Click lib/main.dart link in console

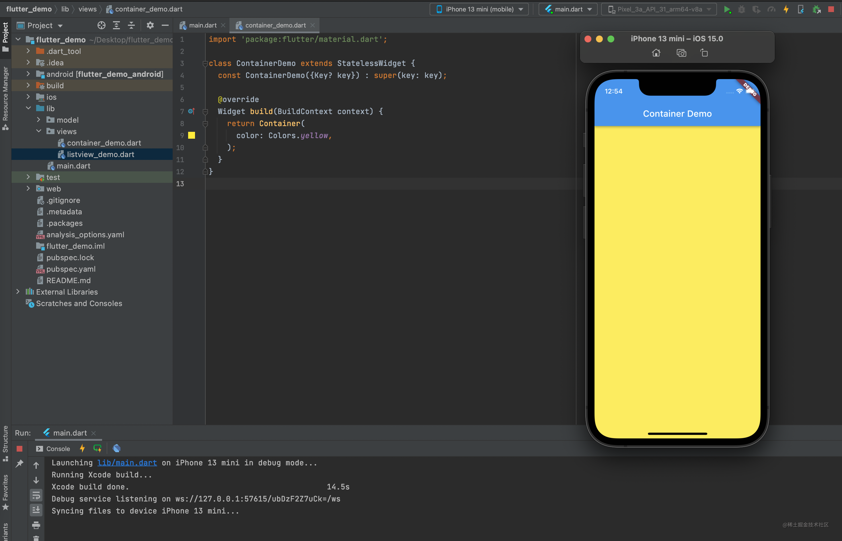coord(127,463)
